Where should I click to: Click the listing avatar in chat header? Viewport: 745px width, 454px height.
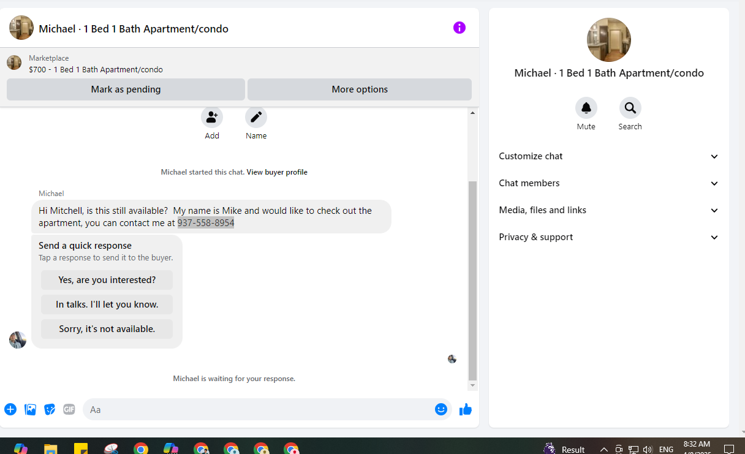pos(21,28)
